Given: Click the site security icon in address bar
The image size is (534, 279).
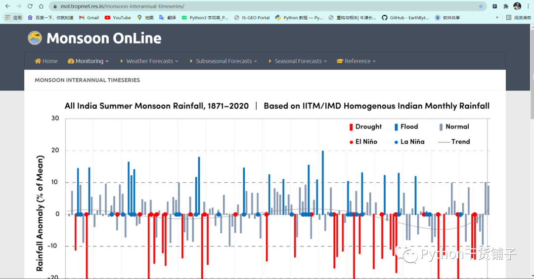Looking at the screenshot, I should pyautogui.click(x=55, y=6).
